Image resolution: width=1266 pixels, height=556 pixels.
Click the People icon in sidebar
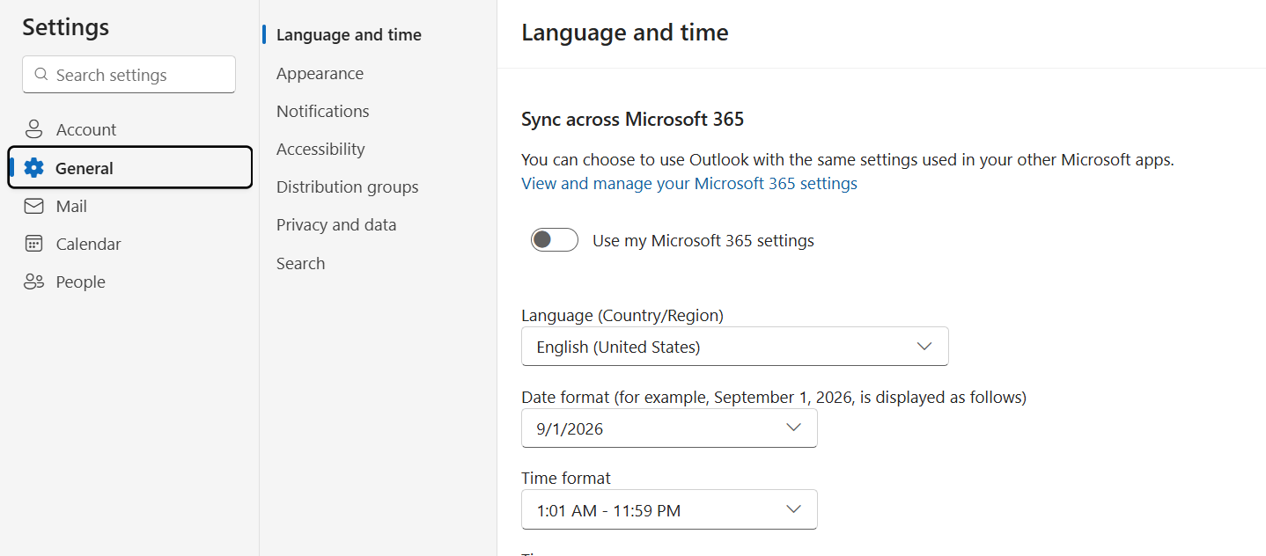(x=33, y=282)
